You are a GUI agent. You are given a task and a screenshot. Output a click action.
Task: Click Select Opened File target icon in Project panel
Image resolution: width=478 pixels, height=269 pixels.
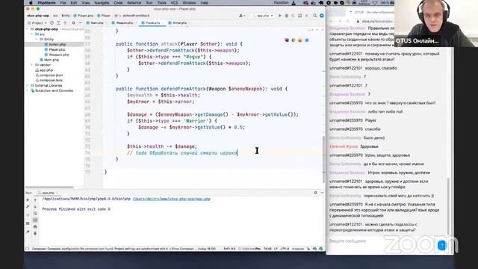point(52,23)
